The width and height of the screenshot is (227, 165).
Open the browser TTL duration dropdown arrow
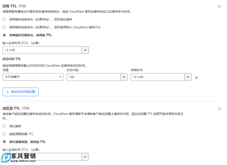(85, 157)
